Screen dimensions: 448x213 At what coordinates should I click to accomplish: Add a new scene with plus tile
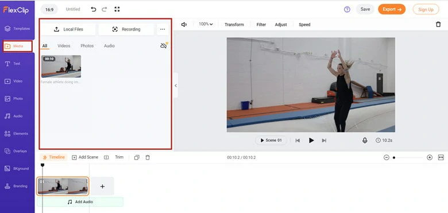coord(102,186)
